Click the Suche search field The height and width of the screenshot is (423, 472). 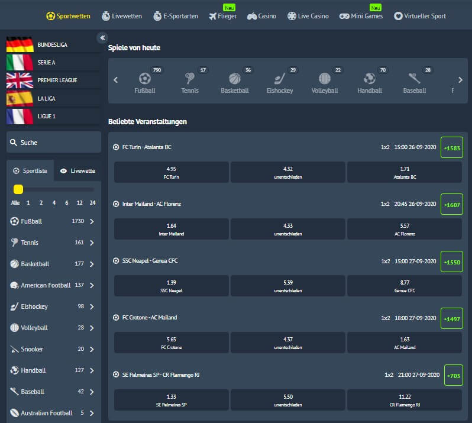coord(54,142)
